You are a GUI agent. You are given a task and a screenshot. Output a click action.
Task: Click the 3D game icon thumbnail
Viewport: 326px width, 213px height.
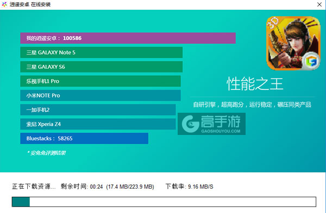pos(293,43)
